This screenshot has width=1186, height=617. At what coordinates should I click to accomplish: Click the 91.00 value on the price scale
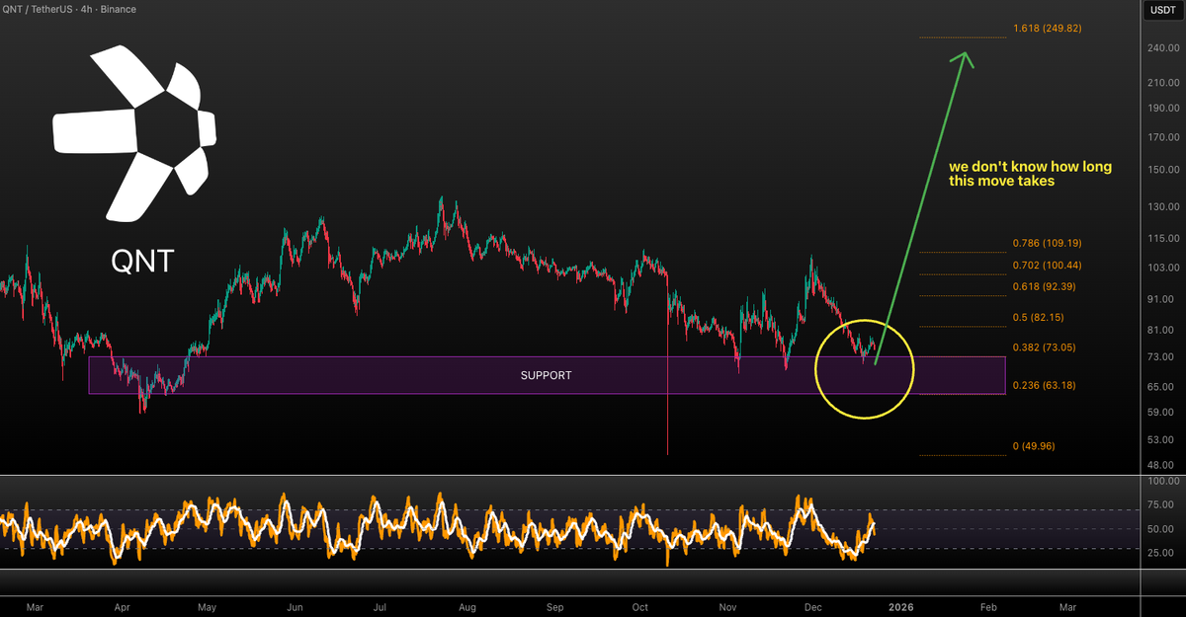1164,297
